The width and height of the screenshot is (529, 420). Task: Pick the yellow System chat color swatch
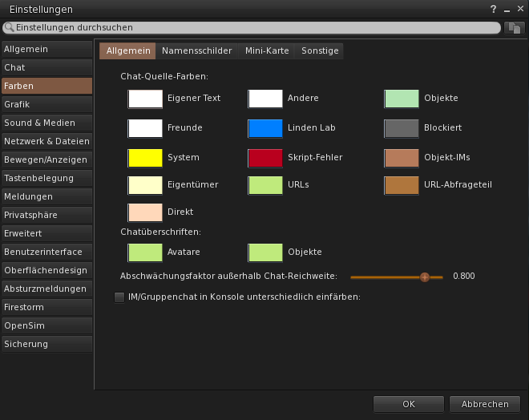(145, 157)
